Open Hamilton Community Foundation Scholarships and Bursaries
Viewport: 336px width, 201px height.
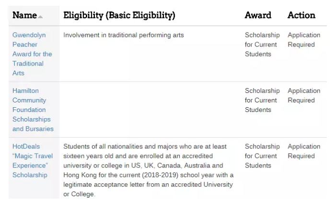pyautogui.click(x=33, y=110)
